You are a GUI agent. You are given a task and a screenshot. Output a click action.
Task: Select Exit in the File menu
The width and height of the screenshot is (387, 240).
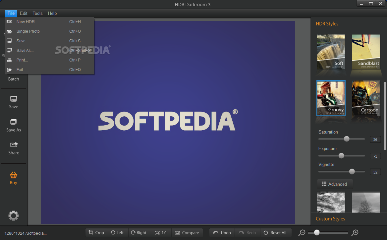tap(49, 70)
